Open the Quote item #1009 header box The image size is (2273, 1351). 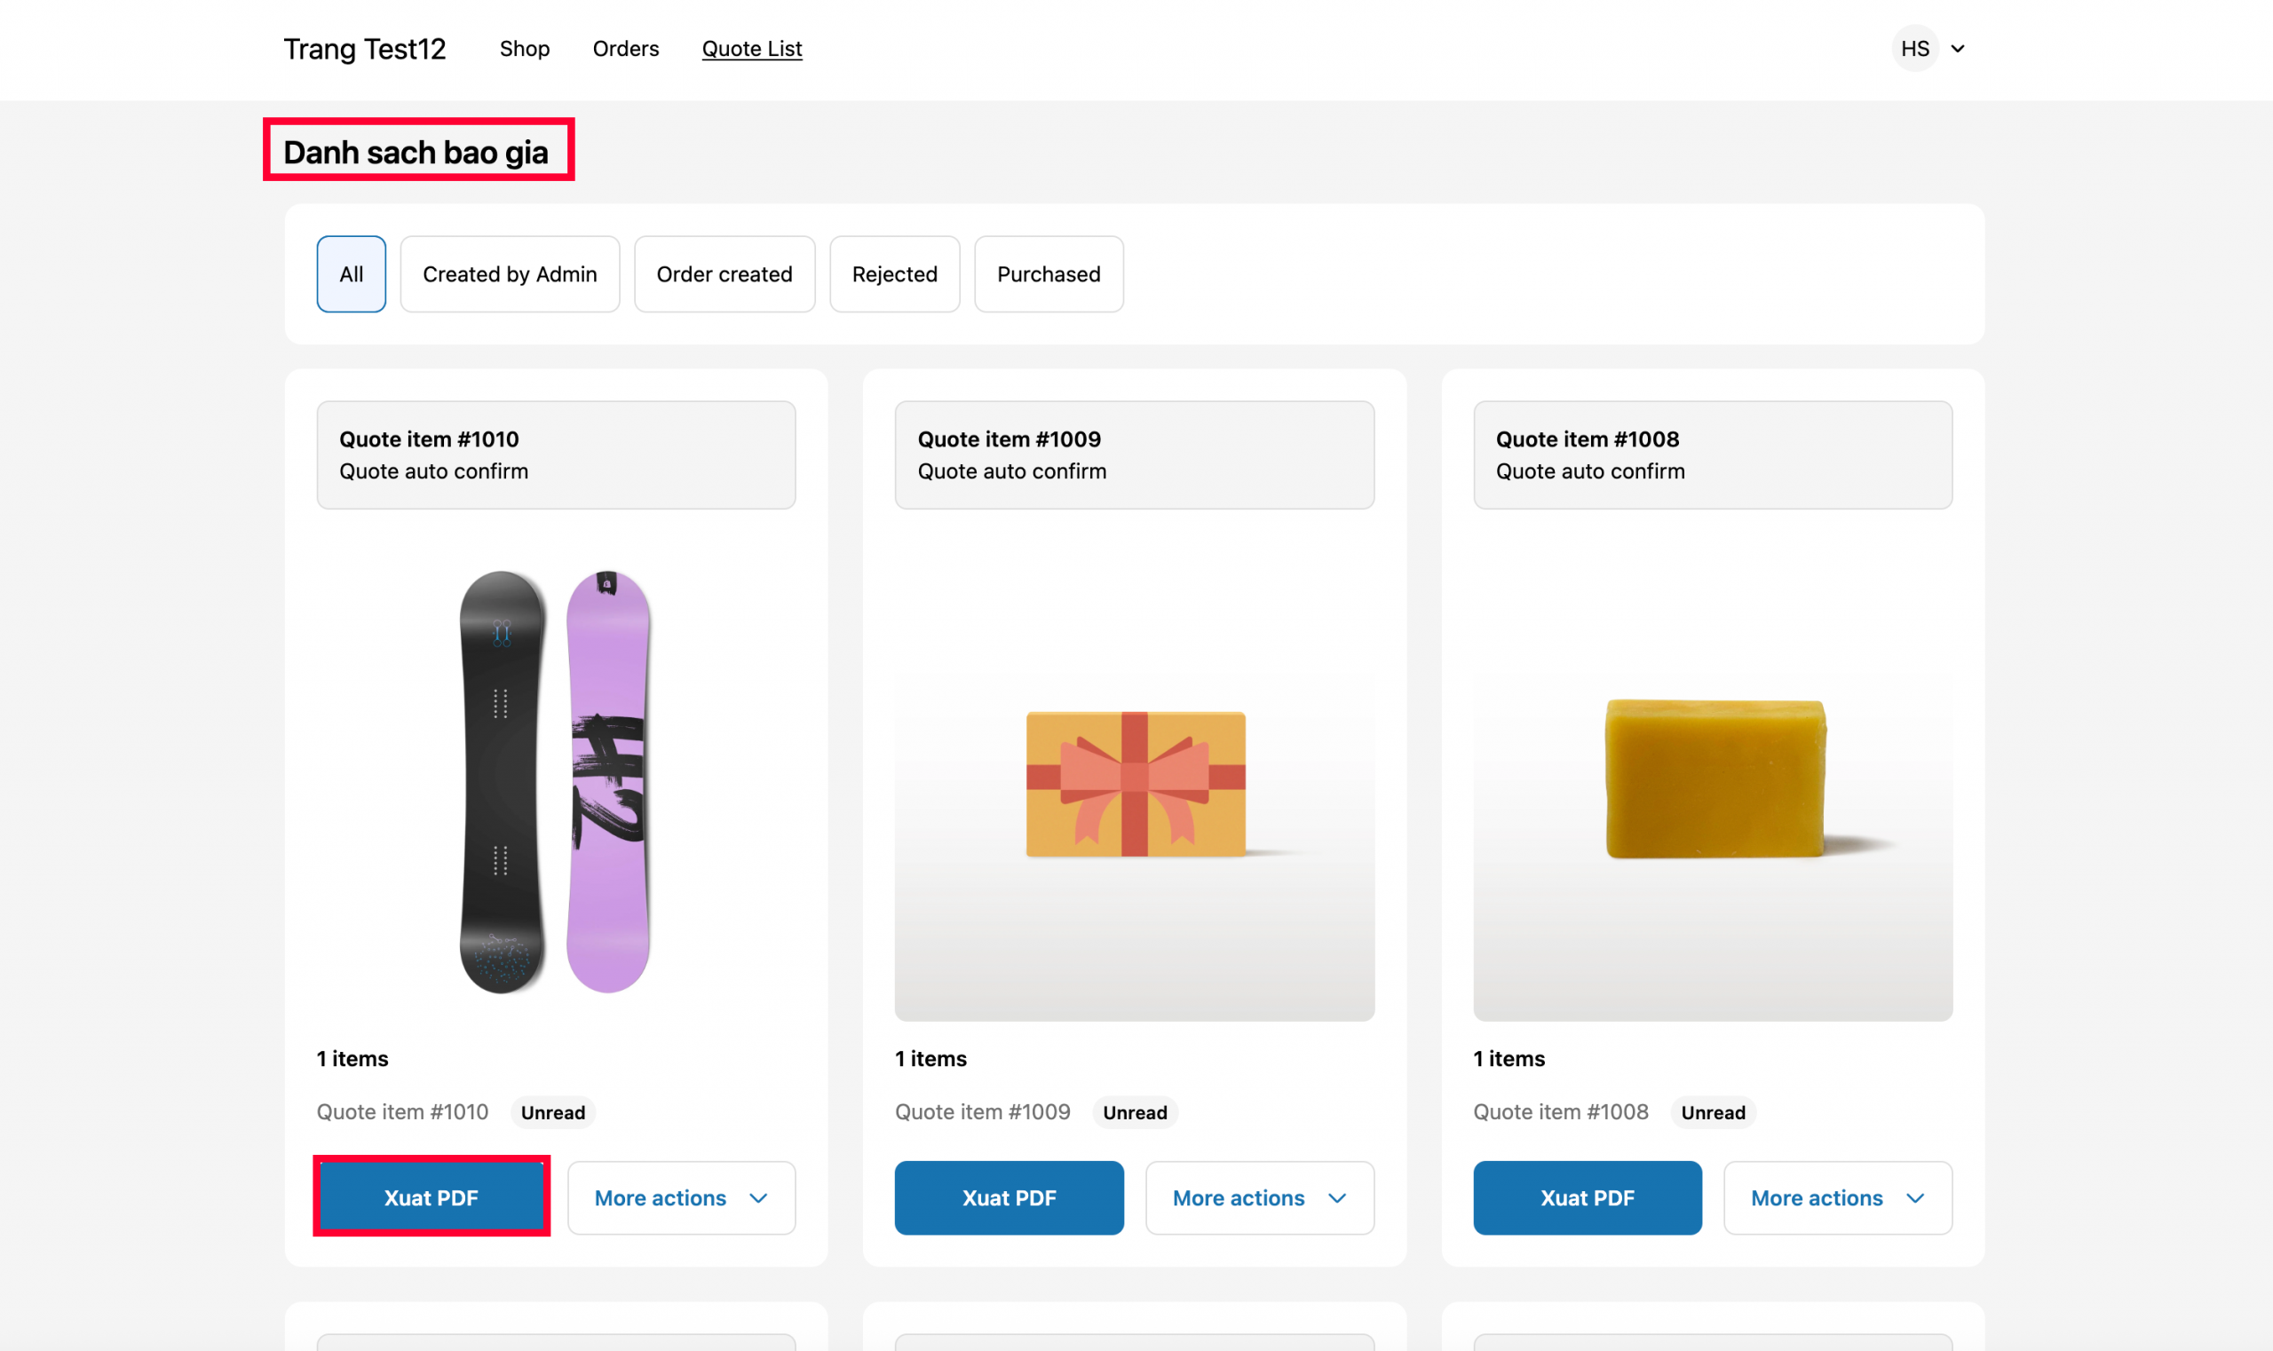[1134, 454]
